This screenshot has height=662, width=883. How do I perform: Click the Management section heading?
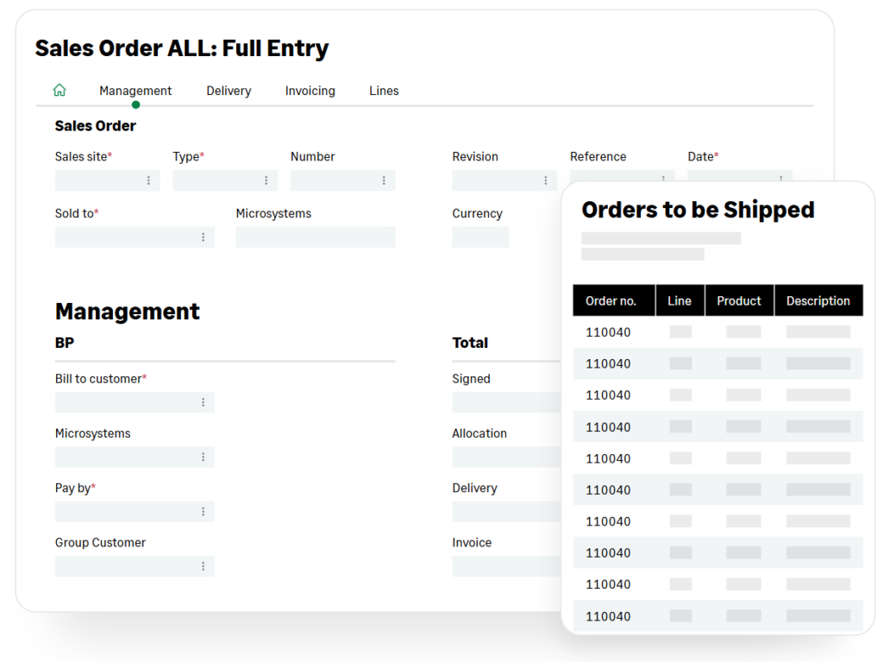coord(128,312)
